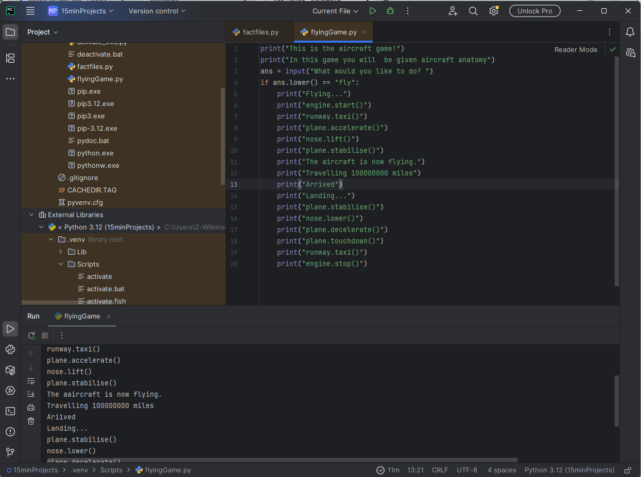Click the Unlock Pro button
The height and width of the screenshot is (477, 641).
[x=534, y=11]
